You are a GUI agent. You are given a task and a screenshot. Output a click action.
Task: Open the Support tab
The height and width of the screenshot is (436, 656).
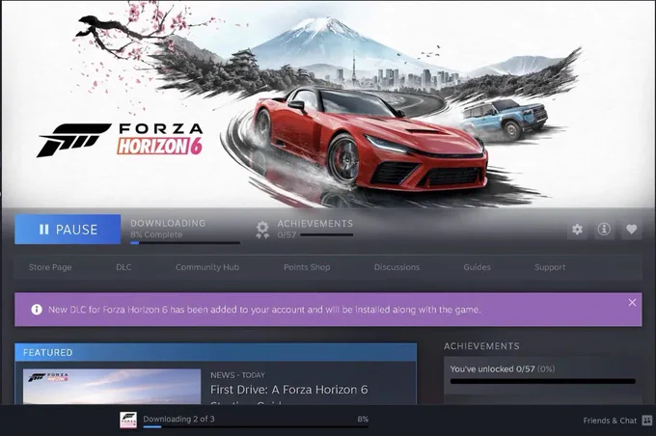pos(550,267)
